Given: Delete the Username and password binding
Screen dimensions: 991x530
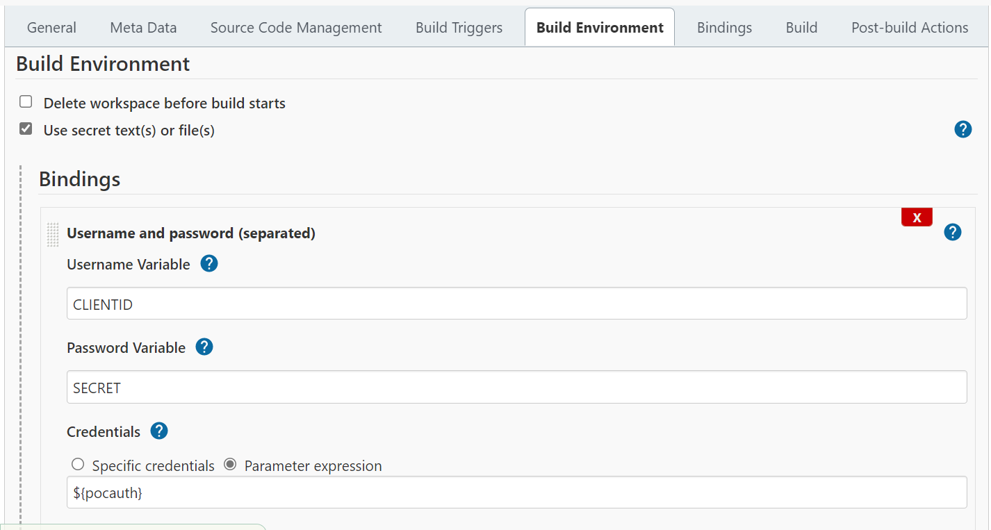Looking at the screenshot, I should (916, 217).
